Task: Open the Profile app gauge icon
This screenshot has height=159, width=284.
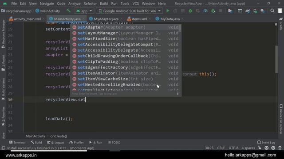Action: (205, 11)
